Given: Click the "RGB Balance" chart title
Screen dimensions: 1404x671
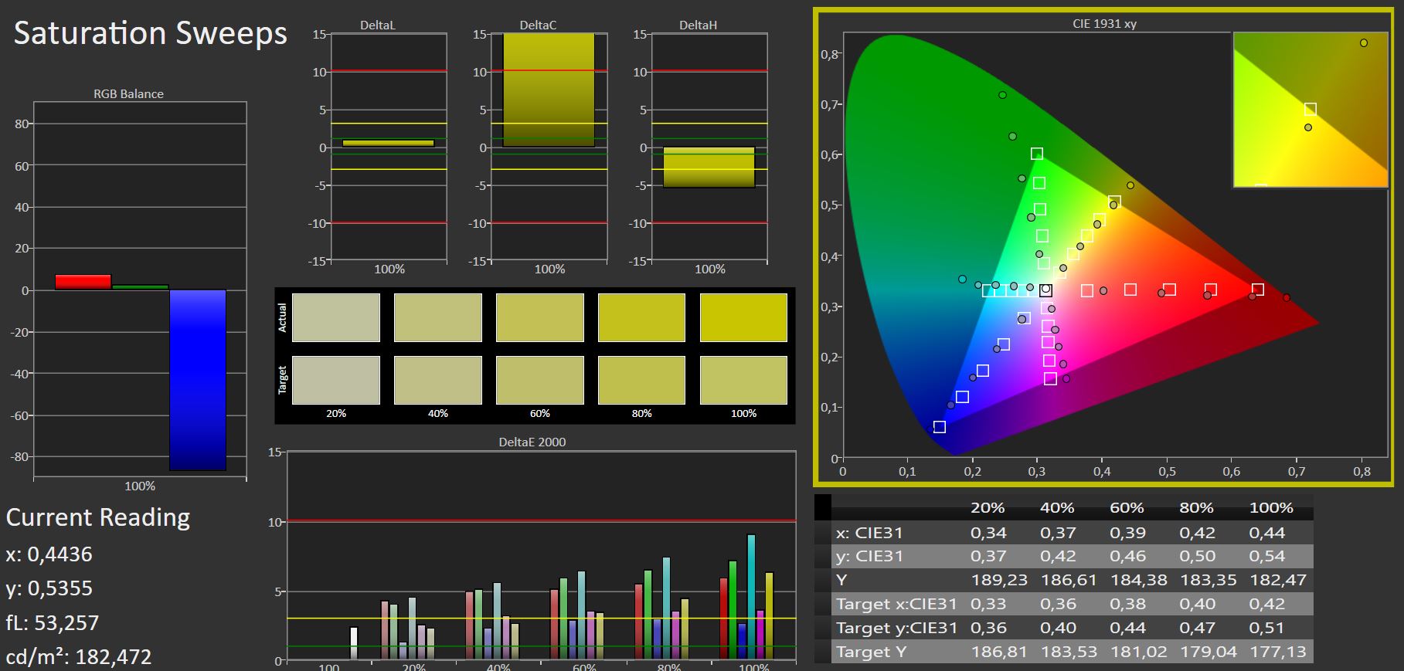Looking at the screenshot, I should [x=129, y=93].
